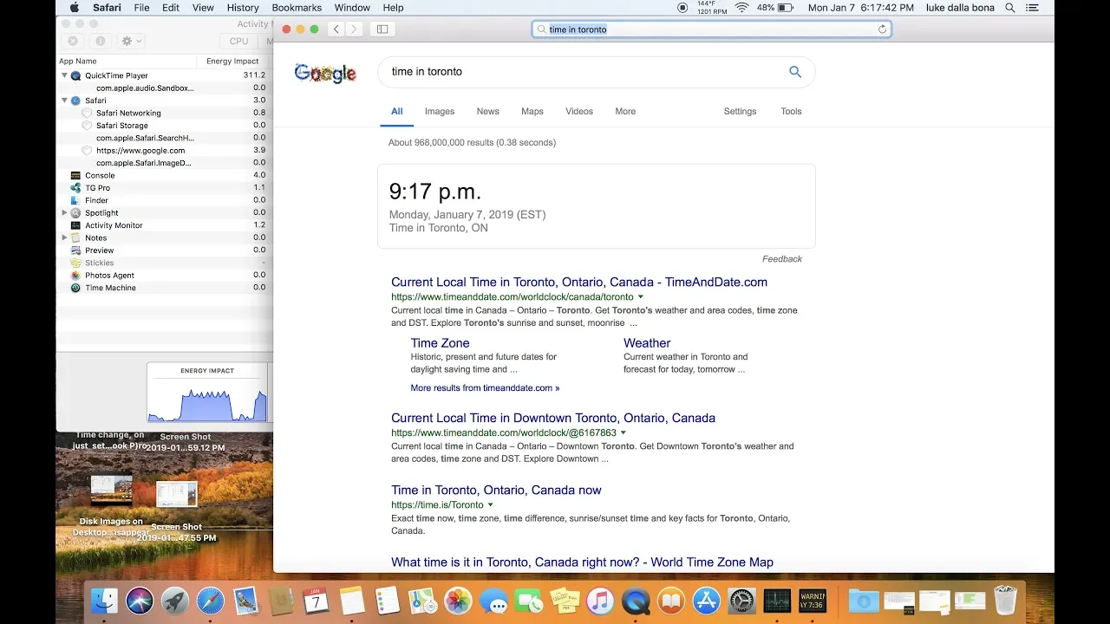1110x624 pixels.
Task: Open Launchpad from the Dock
Action: [x=175, y=601]
